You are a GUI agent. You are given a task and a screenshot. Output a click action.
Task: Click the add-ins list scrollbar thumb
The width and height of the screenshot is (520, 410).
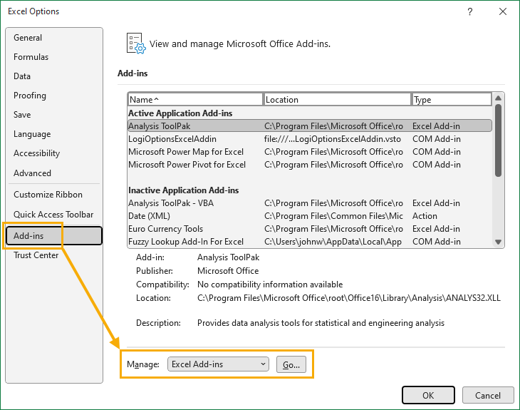tap(498, 140)
